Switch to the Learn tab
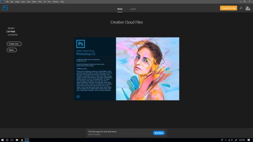The height and width of the screenshot is (142, 253). 133,9
